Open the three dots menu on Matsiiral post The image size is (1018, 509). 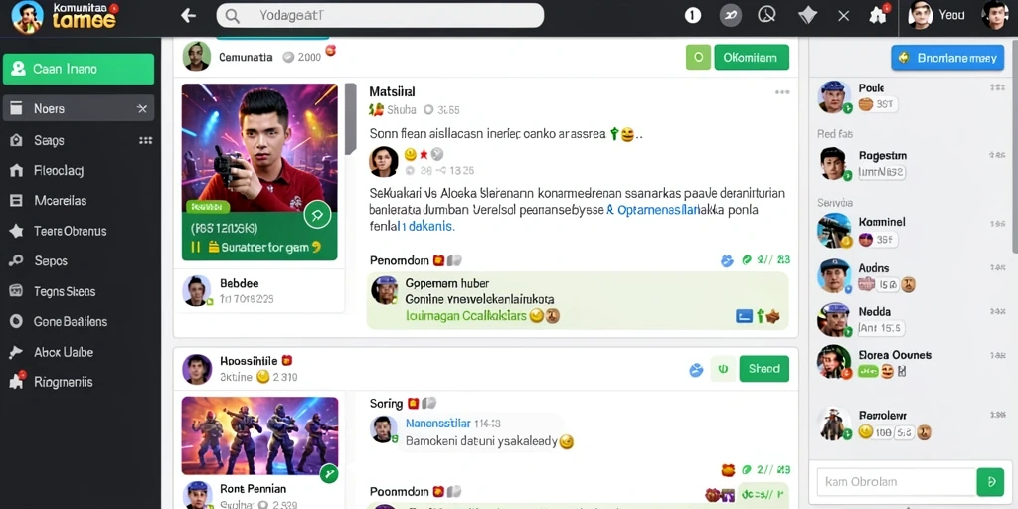[x=782, y=92]
